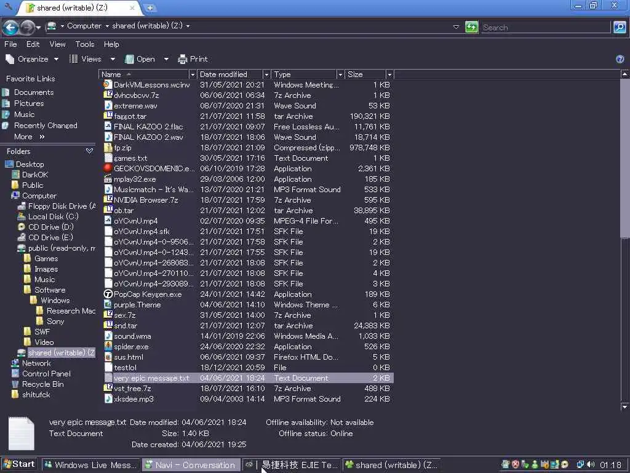Select the testlol file row
Screen dimensions: 630x473
pos(247,367)
